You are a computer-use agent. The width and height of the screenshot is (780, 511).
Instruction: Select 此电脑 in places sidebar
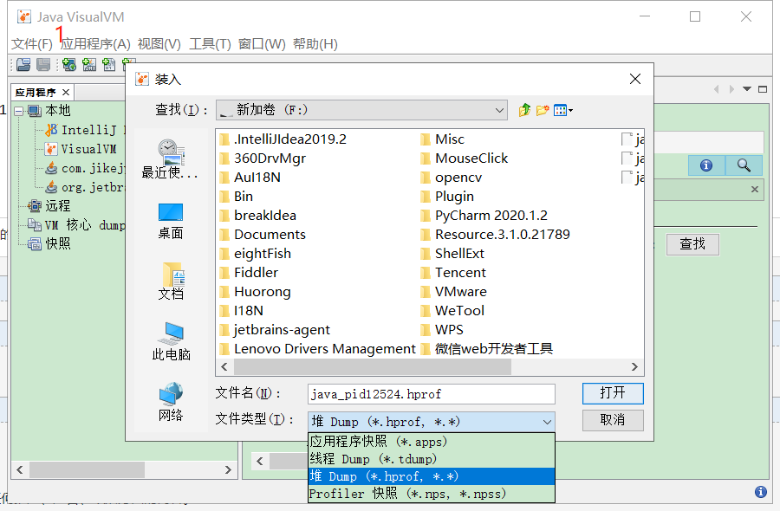[x=171, y=341]
